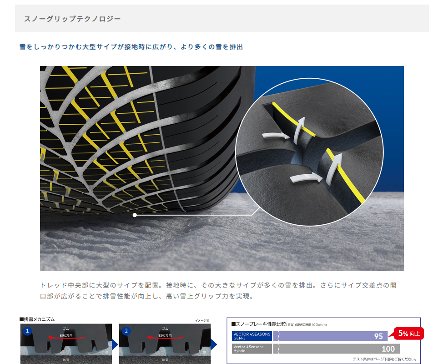
Task: Click the step 1 circle badge
Action: (27, 331)
